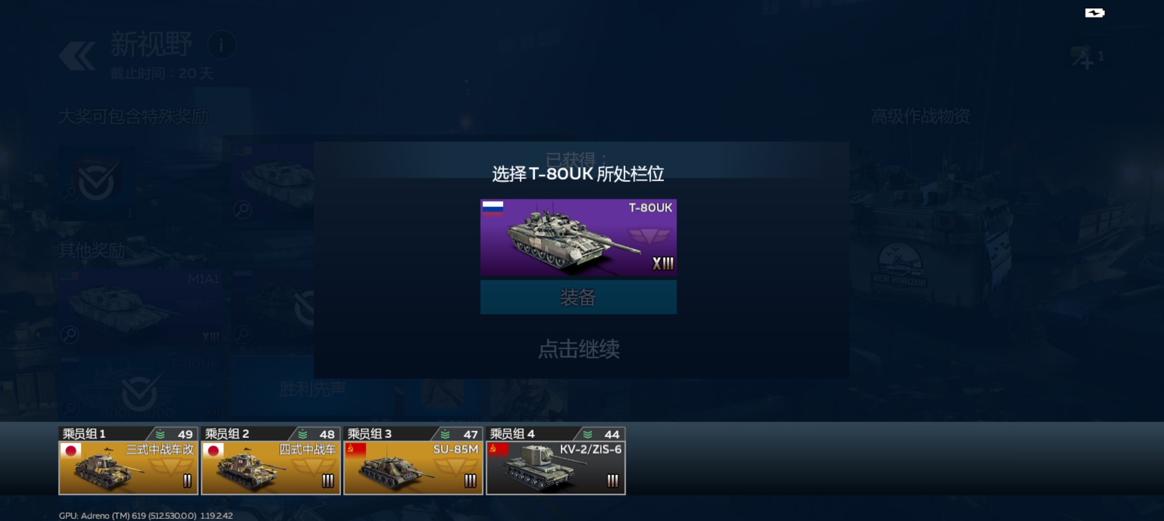Click the 装备 equip button
The width and height of the screenshot is (1164, 521).
[x=578, y=297]
